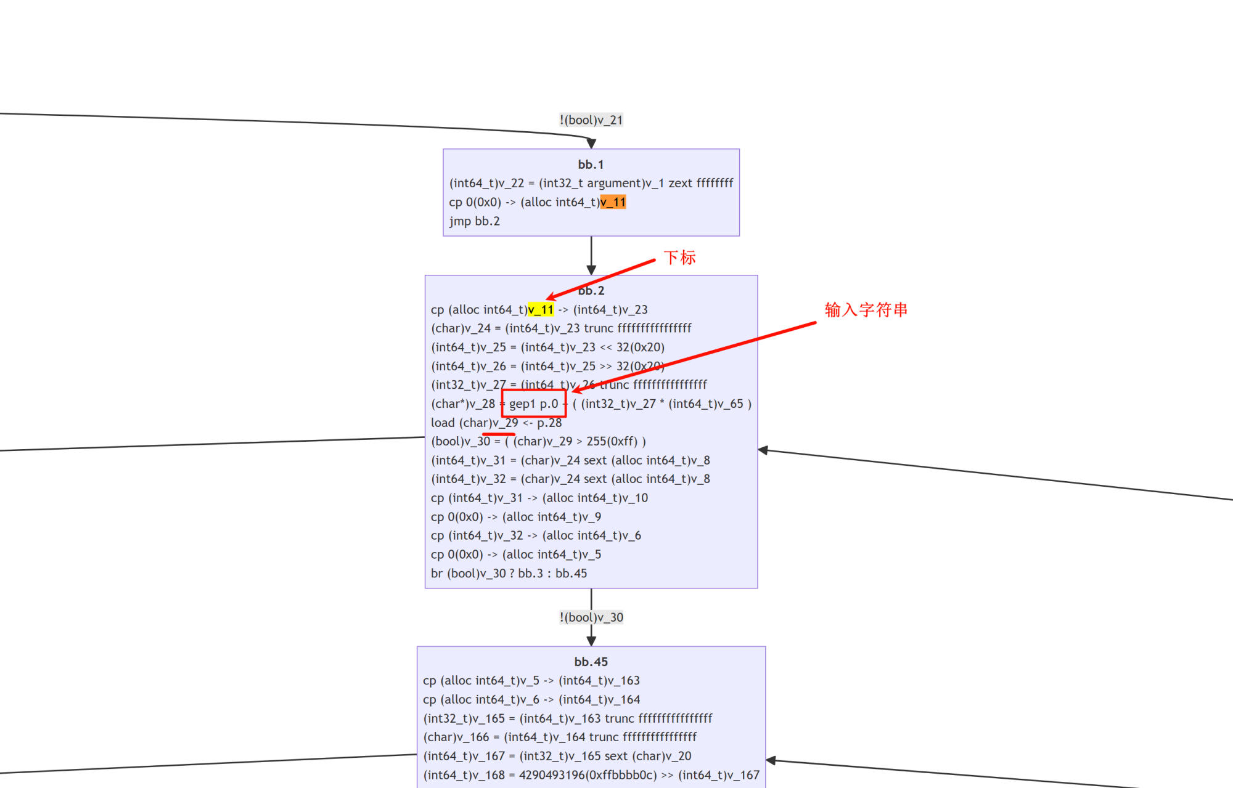The height and width of the screenshot is (788, 1233).
Task: Click the '!(bool)v_21' edge label
Action: (591, 120)
